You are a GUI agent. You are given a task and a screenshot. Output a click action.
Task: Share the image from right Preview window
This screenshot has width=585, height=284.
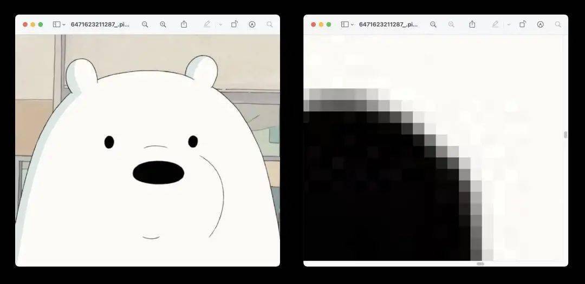pyautogui.click(x=472, y=24)
